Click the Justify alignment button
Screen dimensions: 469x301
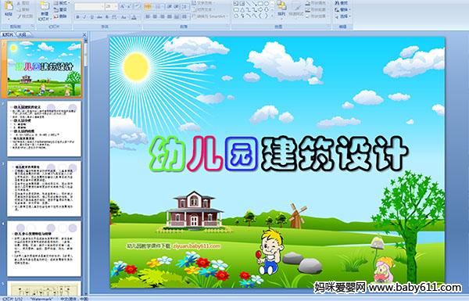[170, 16]
